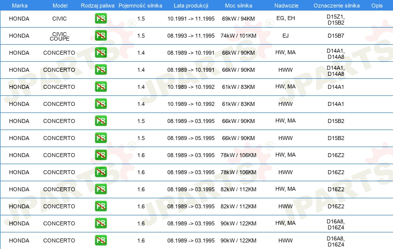The height and width of the screenshot is (249, 393).
Task: Click petrol fuel icon in CIVIC COUPE row
Action: point(101,36)
